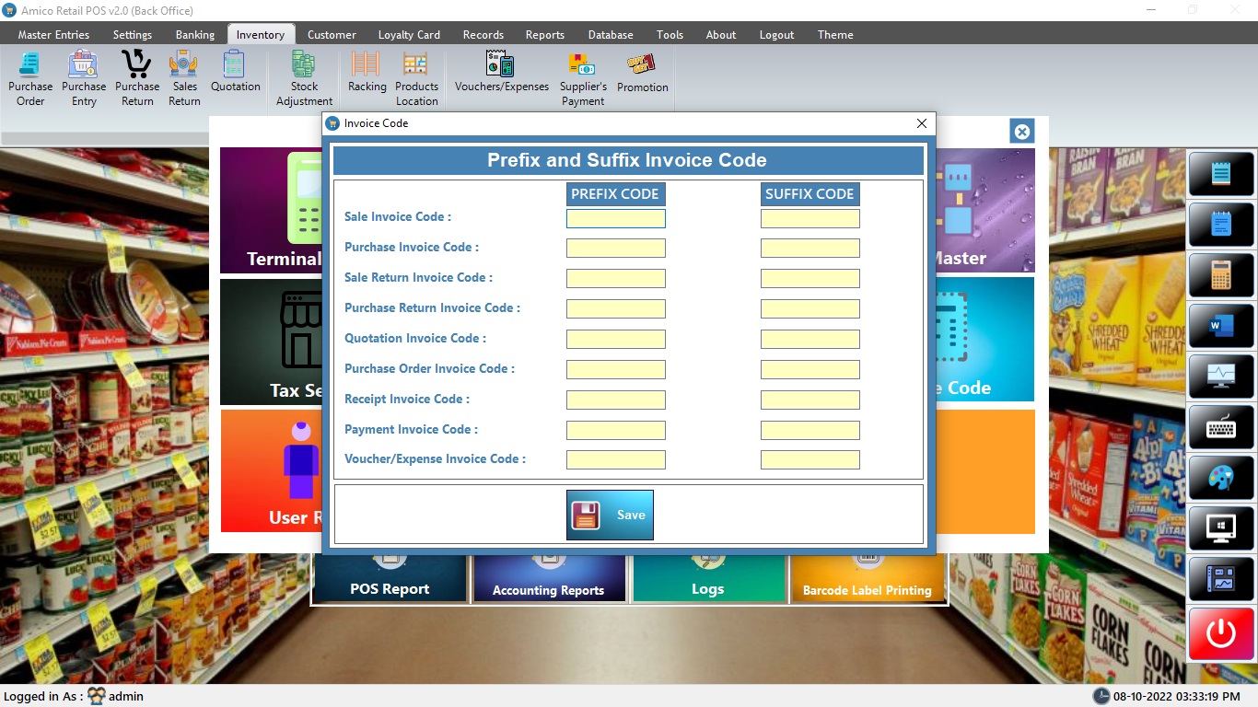Open the calculator from the right sidebar

click(x=1220, y=274)
